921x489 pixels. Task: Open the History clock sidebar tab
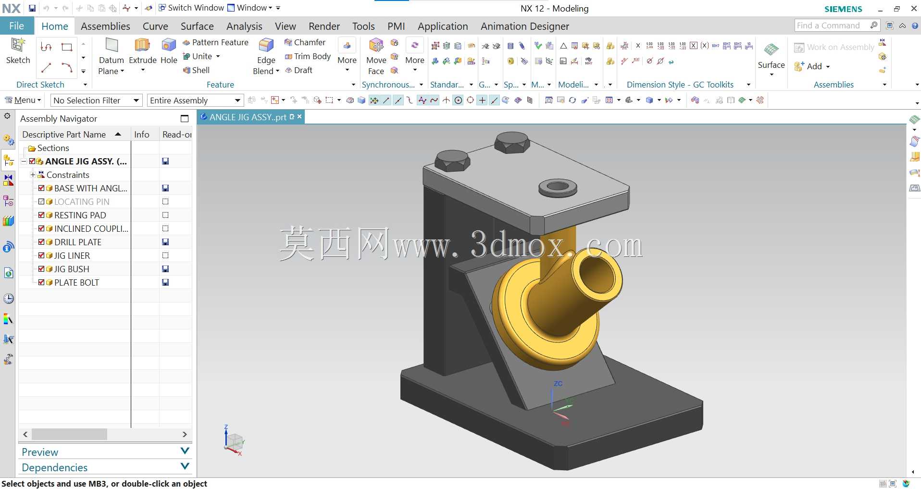pyautogui.click(x=8, y=299)
